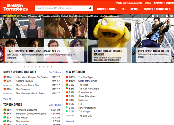Advance carousel with the right arrow

(x=80, y=33)
